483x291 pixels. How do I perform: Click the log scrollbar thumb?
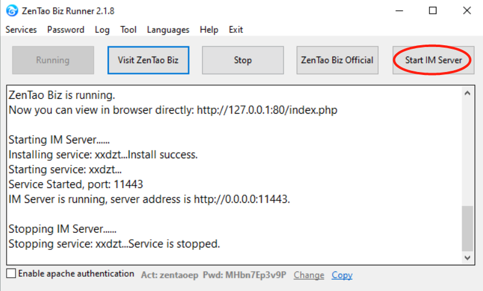click(468, 228)
